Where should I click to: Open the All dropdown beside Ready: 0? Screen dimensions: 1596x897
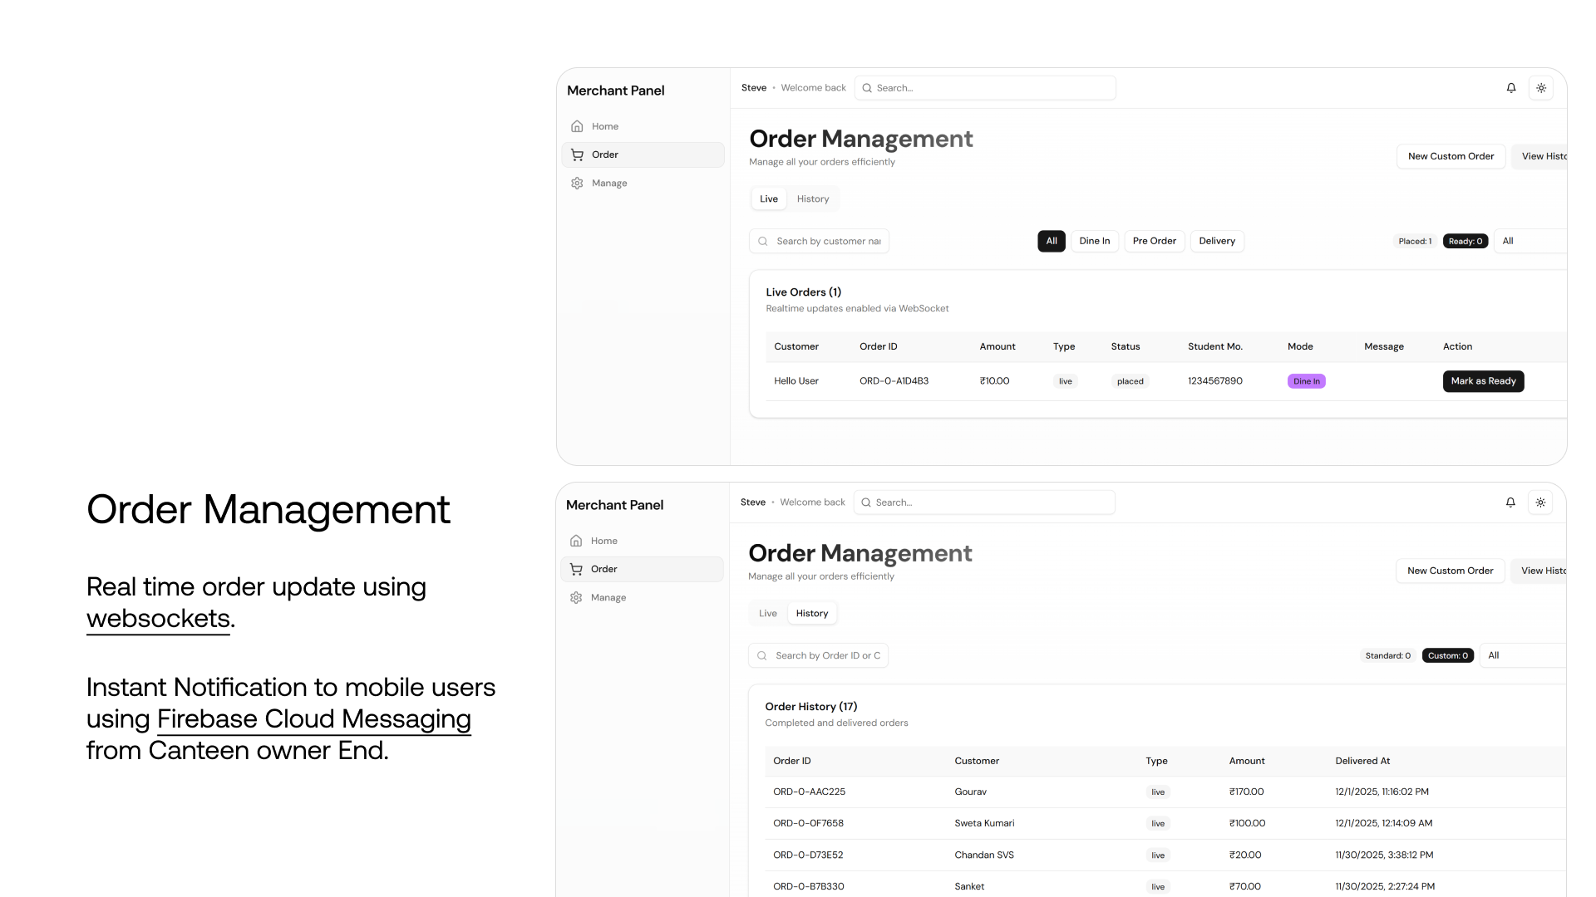pos(1529,242)
